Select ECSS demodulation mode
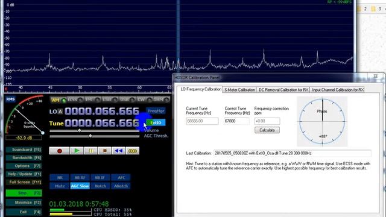Screen dimensions: 386x217 tap(75, 100)
